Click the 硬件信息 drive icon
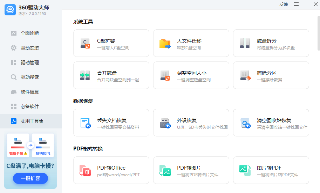Screen dimensions: 320x193 [14, 92]
